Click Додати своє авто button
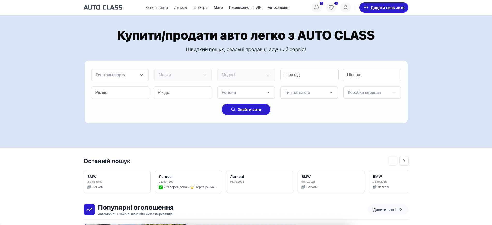 pos(384,8)
